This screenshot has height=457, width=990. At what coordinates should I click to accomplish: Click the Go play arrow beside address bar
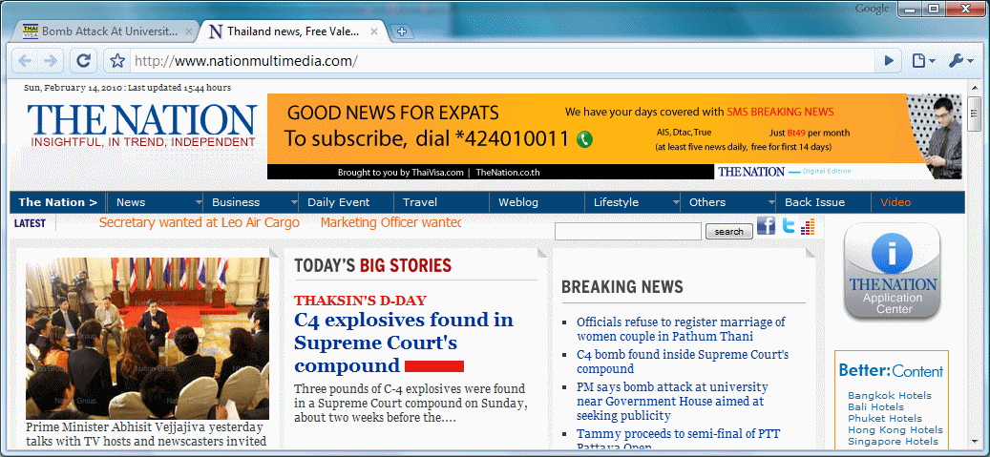[x=889, y=61]
